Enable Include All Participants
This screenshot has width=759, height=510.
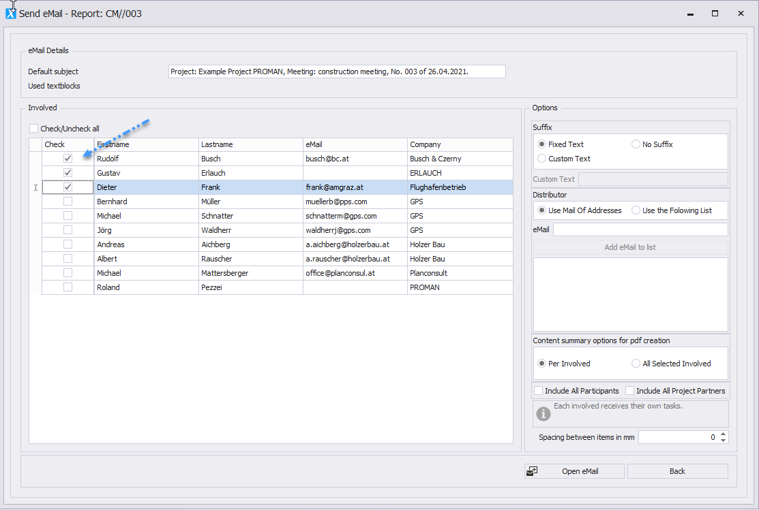click(538, 391)
